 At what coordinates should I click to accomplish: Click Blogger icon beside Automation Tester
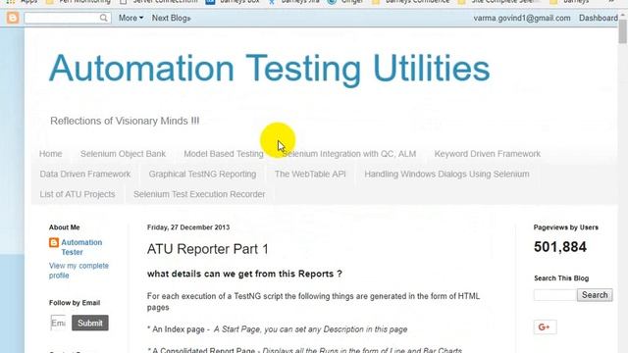54,242
